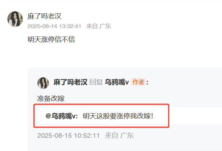The height and width of the screenshot is (151, 222).
Task: Open 乌鸦嘴v profile from the reply header
Action: 117,82
